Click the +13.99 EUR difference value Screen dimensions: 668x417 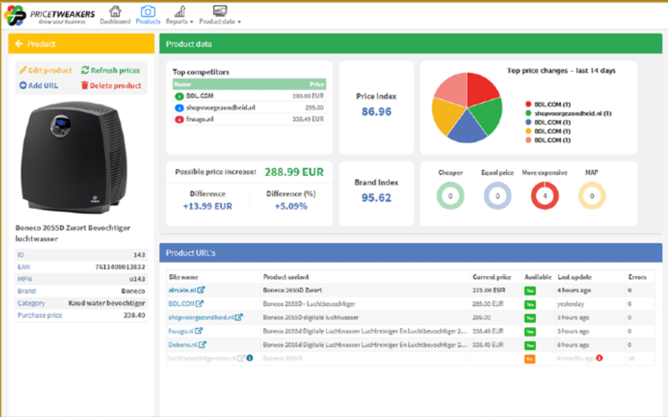click(x=207, y=206)
